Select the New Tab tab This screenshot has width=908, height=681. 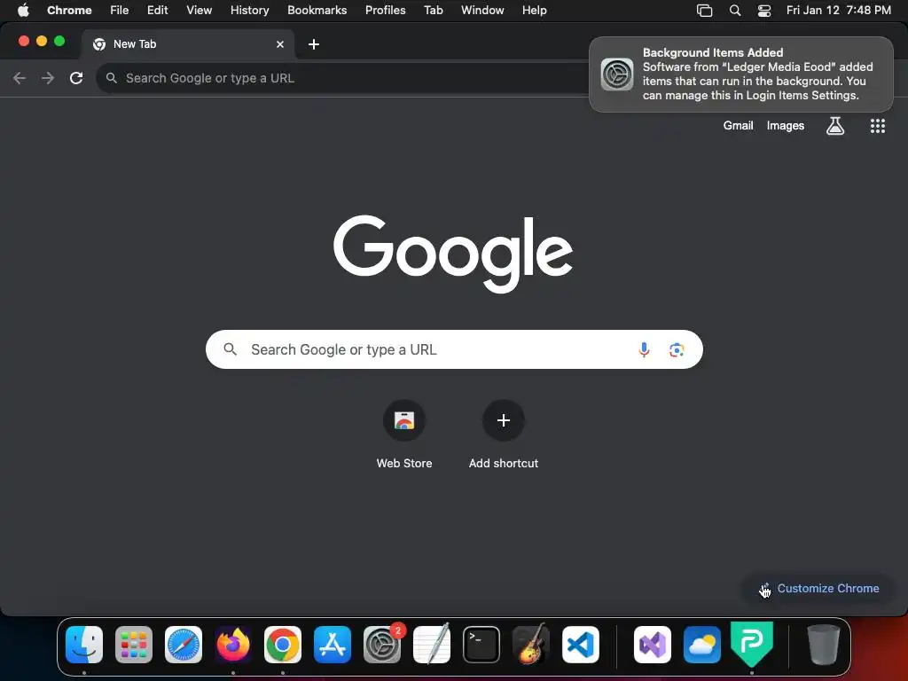[x=188, y=44]
